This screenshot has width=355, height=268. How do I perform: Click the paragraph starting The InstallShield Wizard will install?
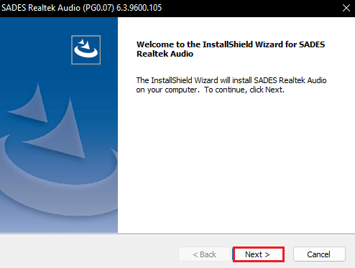coord(231,85)
